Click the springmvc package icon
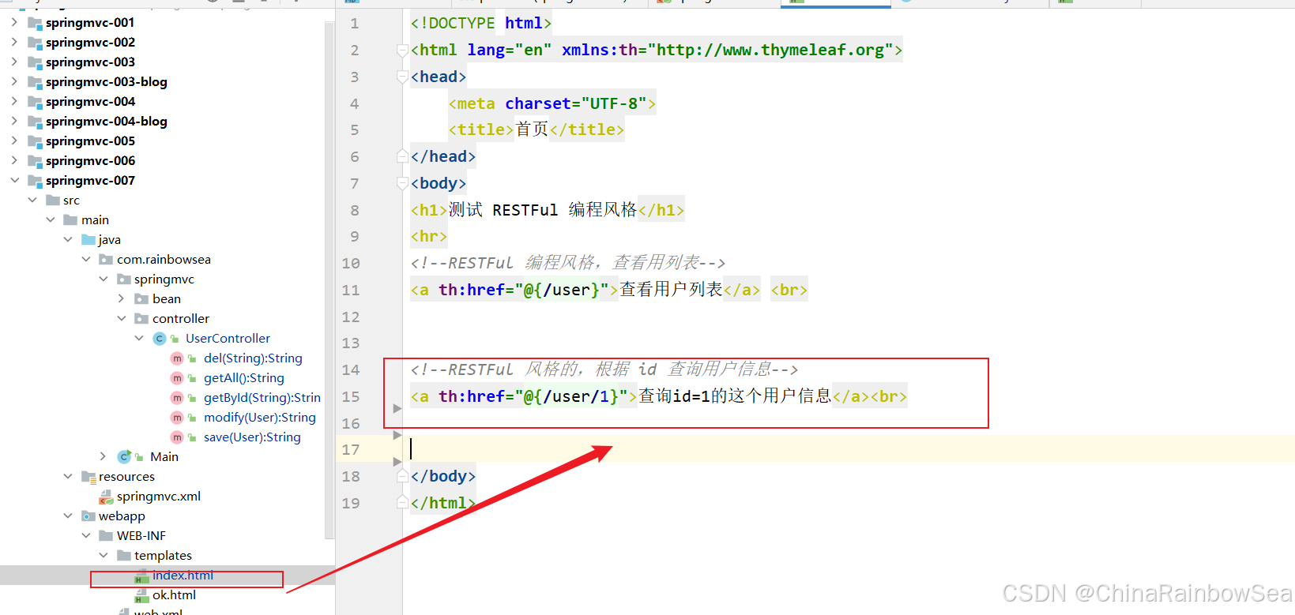Image resolution: width=1295 pixels, height=615 pixels. 124,279
